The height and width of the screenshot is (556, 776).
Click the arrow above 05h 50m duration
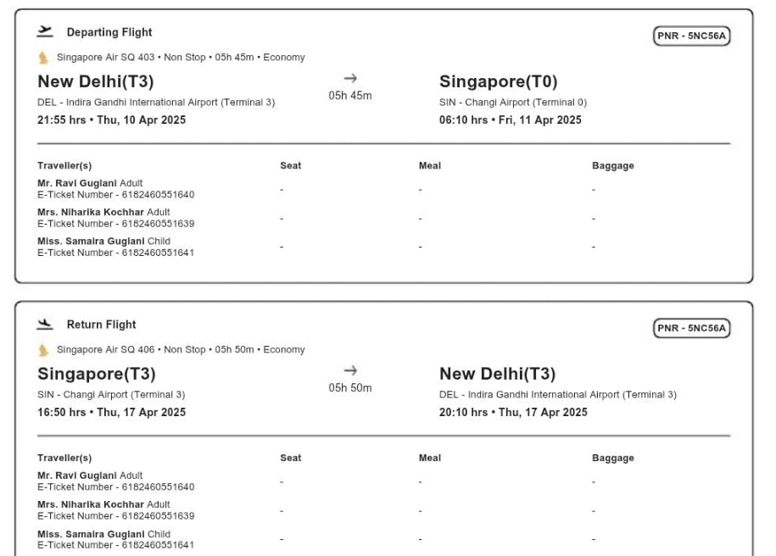pos(350,370)
